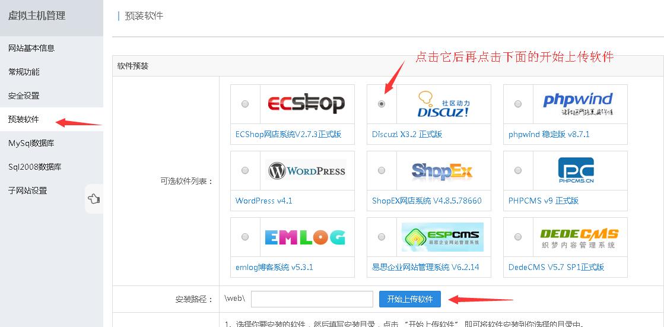The image size is (664, 327).
Task: Focus the 安装路径 input field
Action: 312,299
